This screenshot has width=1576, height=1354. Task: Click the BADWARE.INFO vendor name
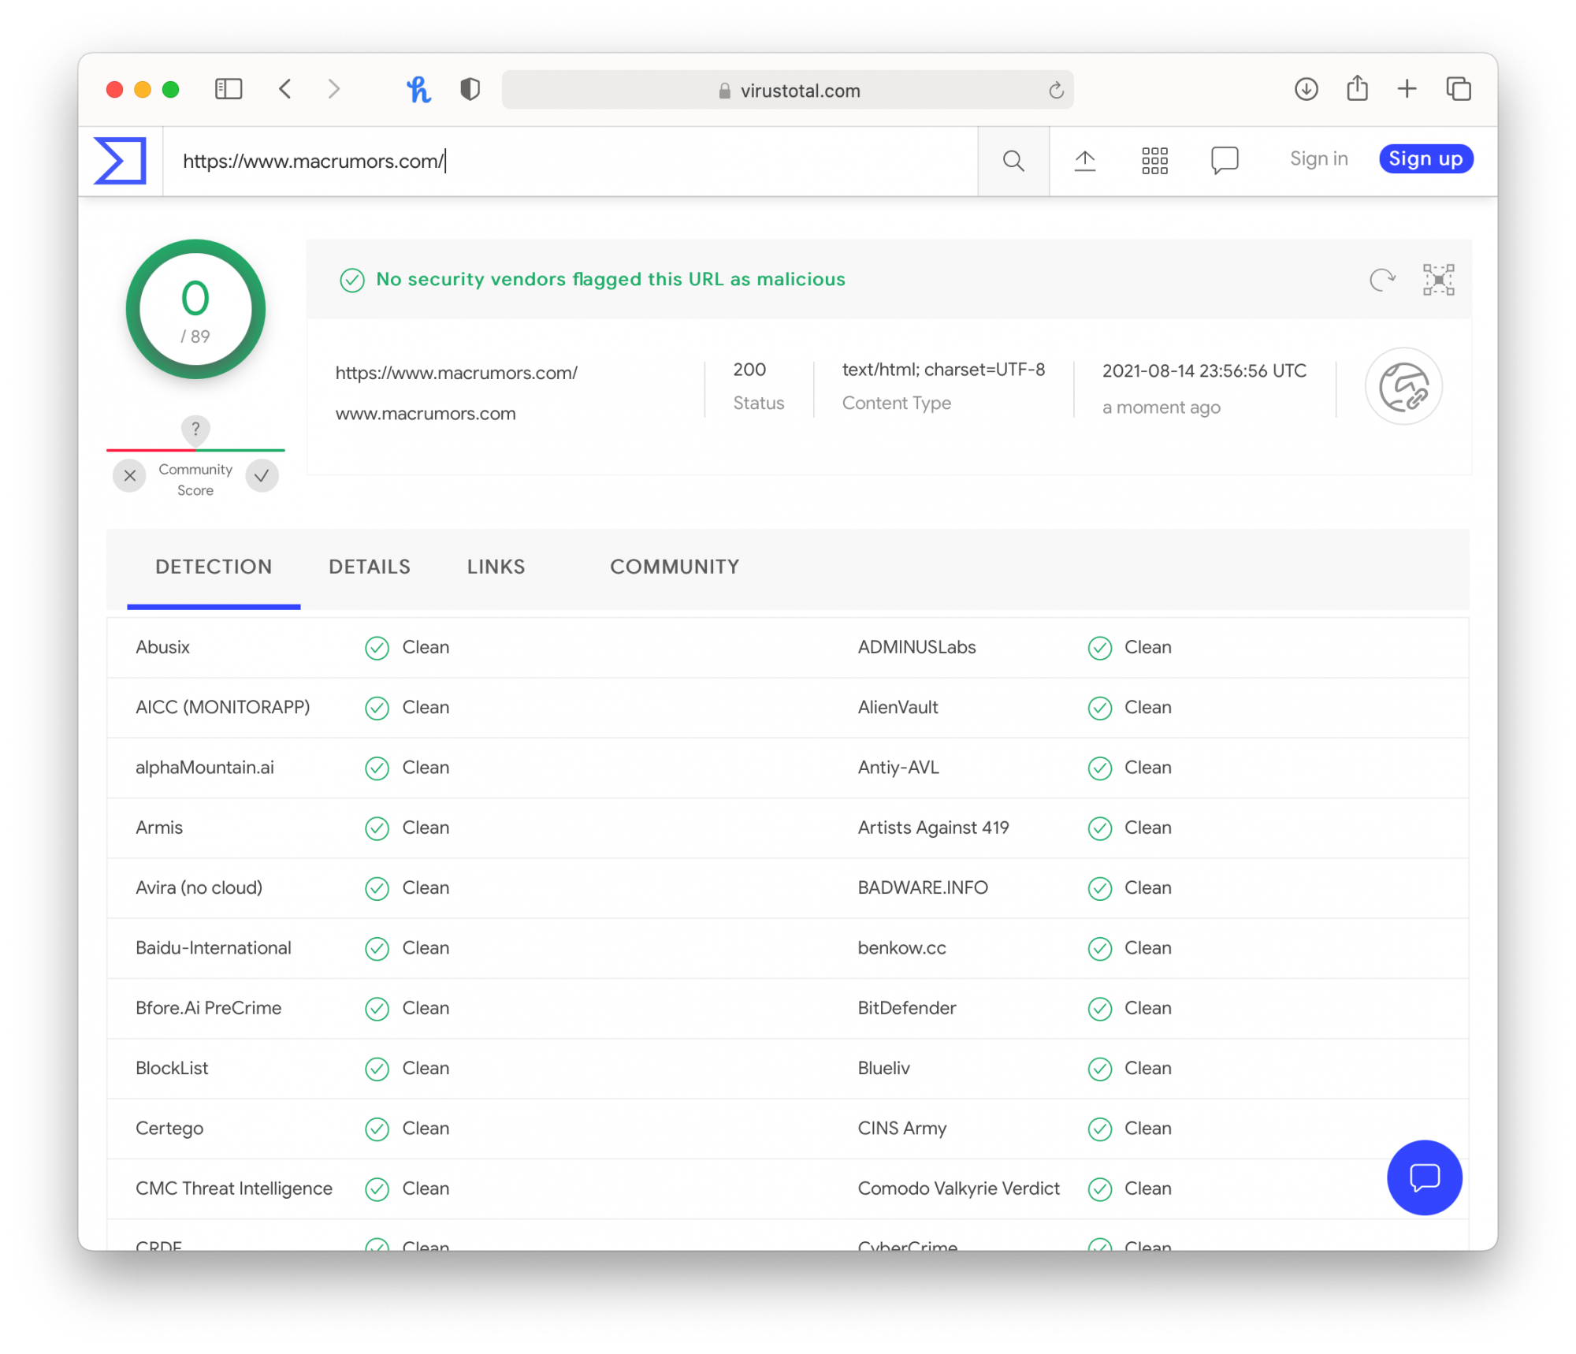[922, 888]
